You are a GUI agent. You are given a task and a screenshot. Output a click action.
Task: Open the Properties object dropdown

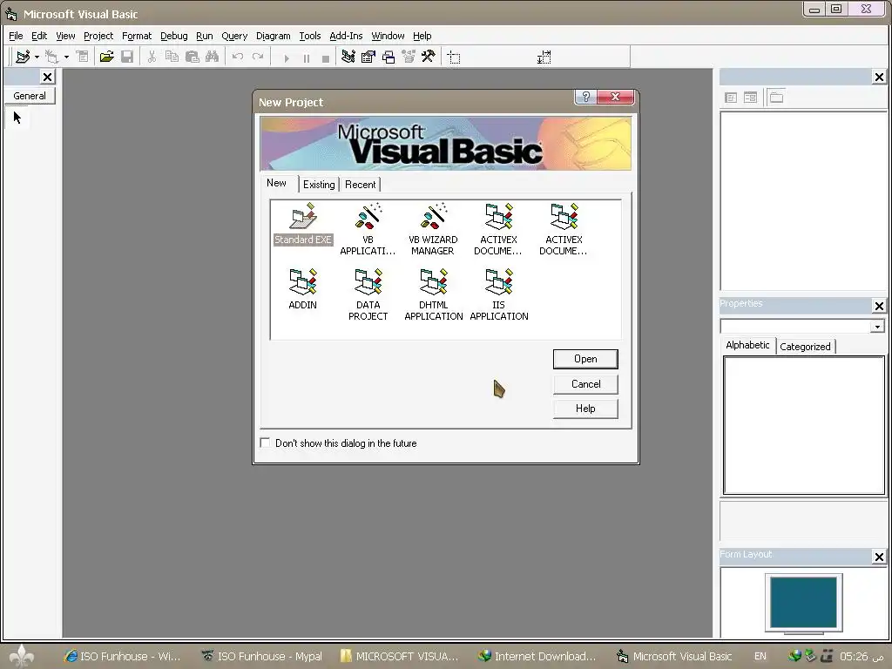[878, 327]
